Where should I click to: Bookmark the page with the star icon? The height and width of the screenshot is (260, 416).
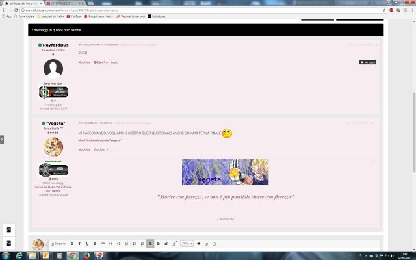click(384, 10)
